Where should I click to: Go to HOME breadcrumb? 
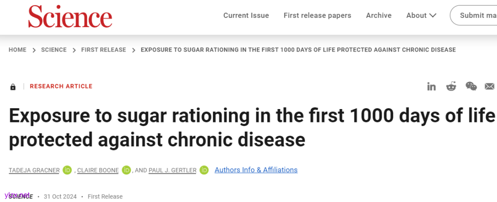(17, 50)
